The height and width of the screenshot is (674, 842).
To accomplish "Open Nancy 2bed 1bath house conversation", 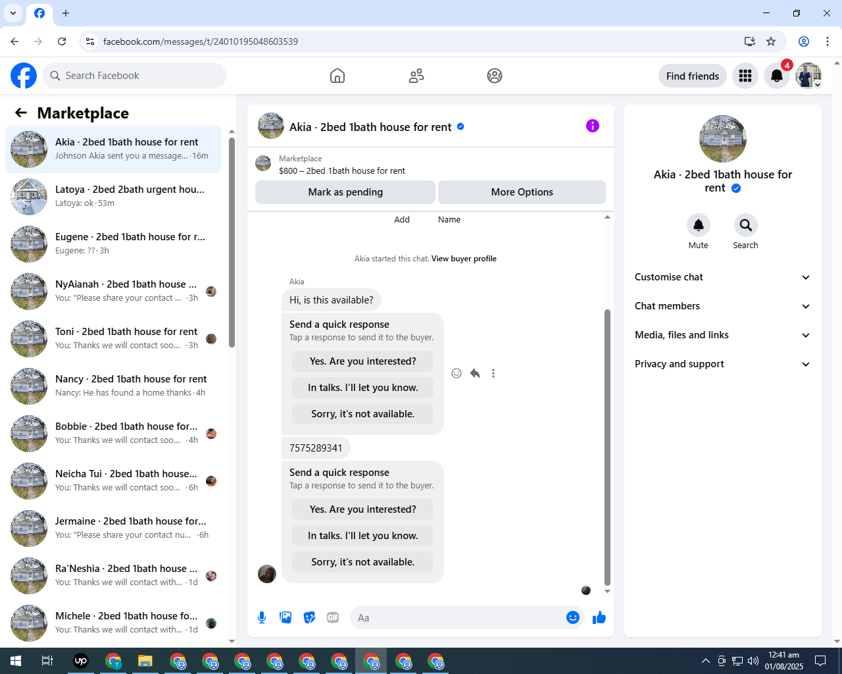I will [x=113, y=386].
